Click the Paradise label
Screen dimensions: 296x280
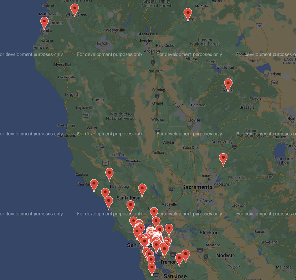tap(198, 105)
